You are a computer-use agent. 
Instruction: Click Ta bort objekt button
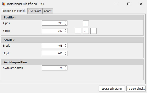pos(136,89)
